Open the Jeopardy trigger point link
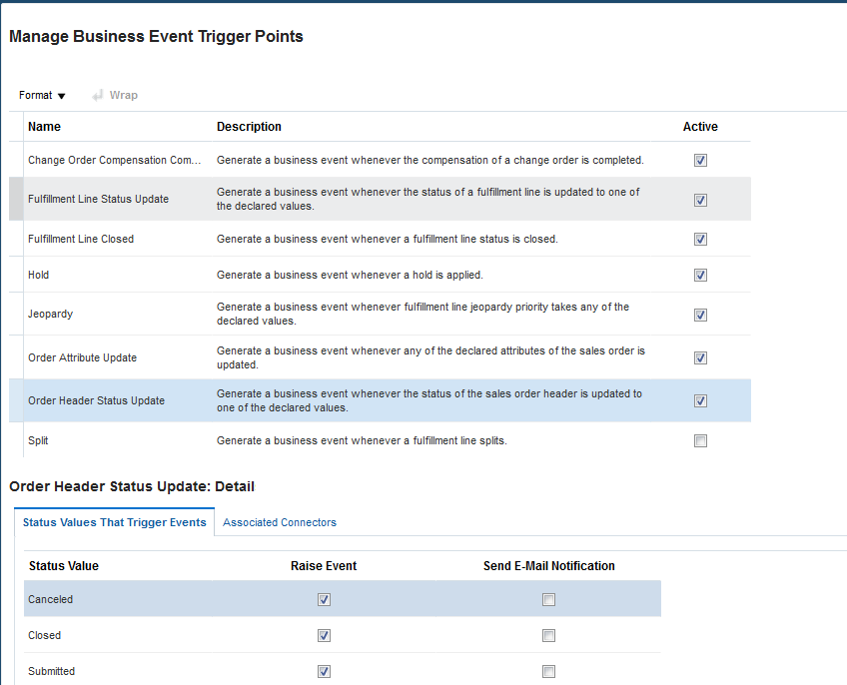 coord(50,314)
